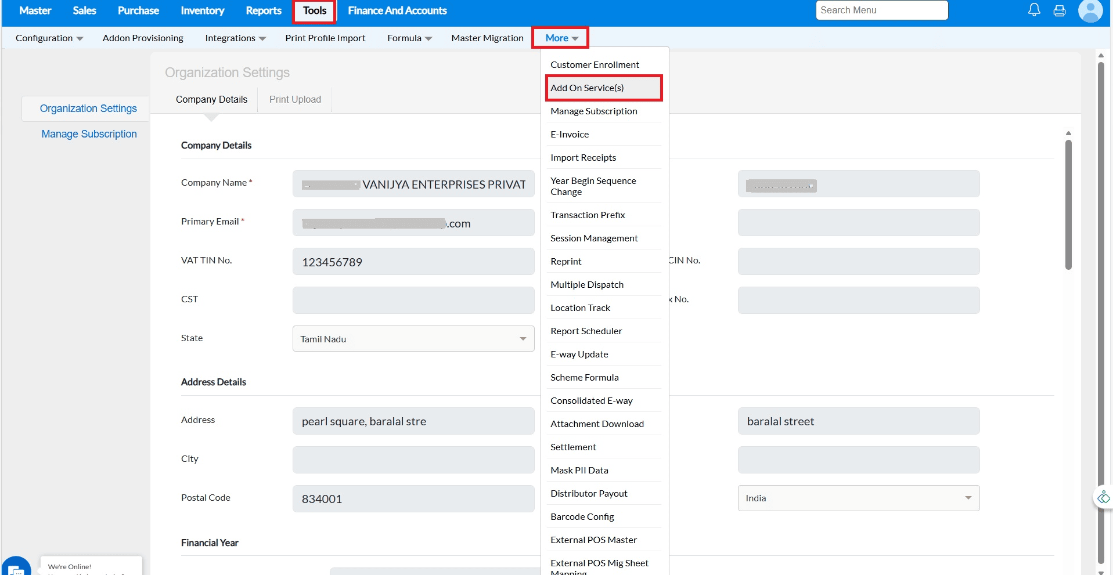Image resolution: width=1113 pixels, height=575 pixels.
Task: Click Organization Settings sidebar link
Action: [88, 109]
